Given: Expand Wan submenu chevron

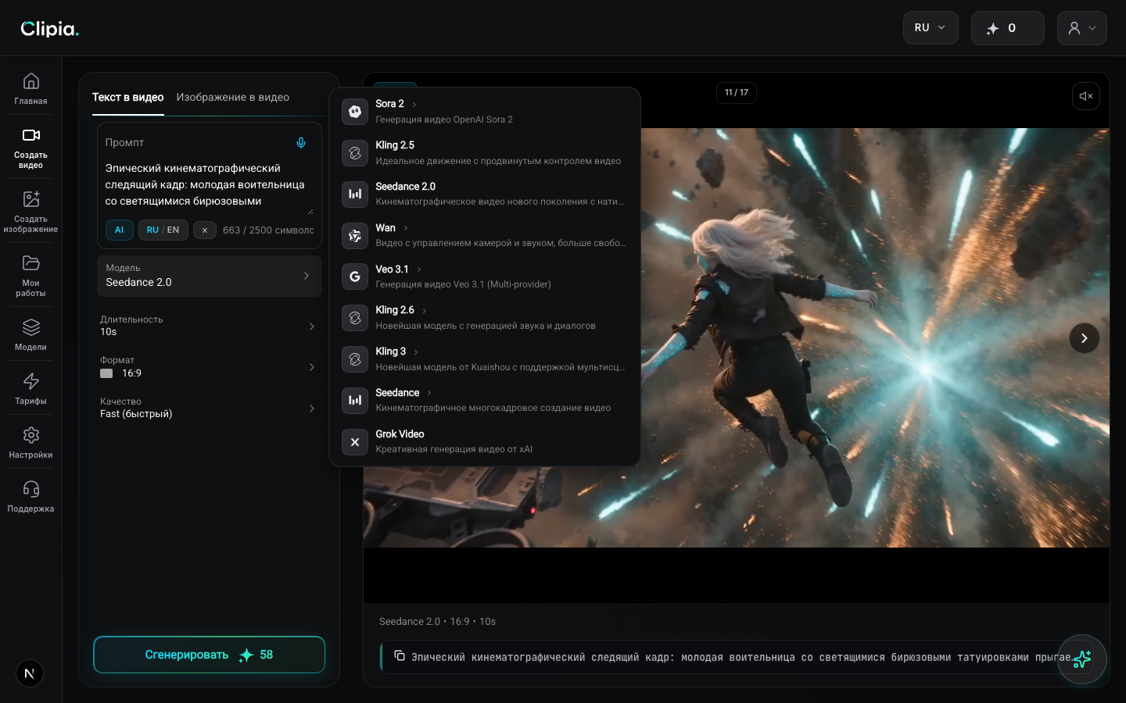Looking at the screenshot, I should click(x=406, y=228).
